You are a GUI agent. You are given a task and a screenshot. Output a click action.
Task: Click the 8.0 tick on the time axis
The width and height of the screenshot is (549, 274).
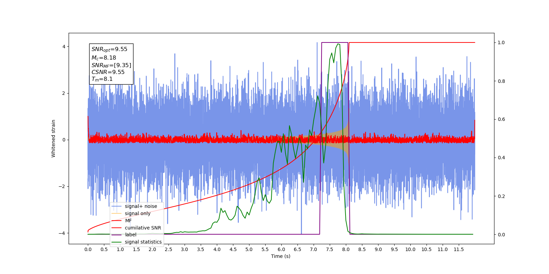pos(346,249)
